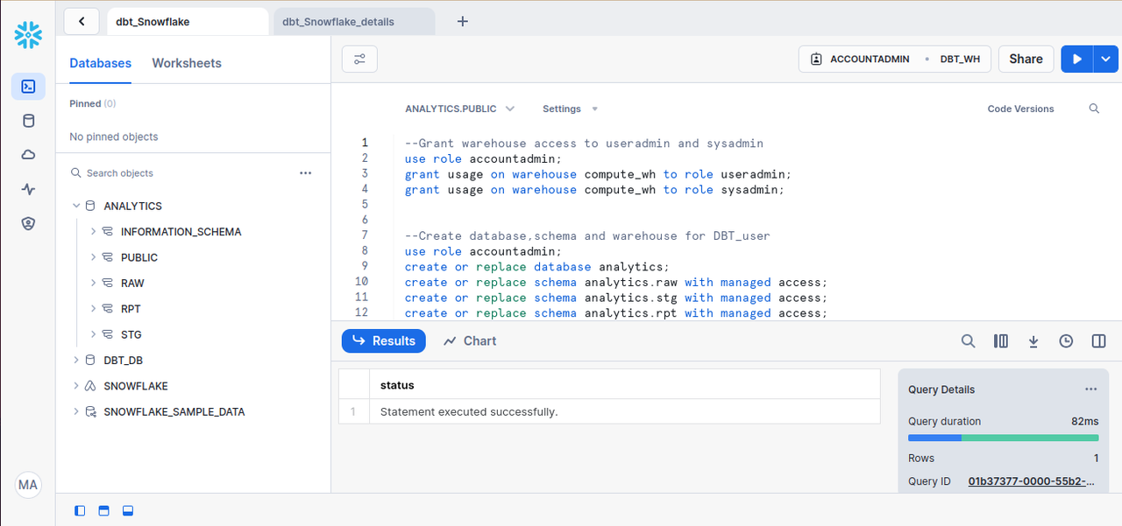The width and height of the screenshot is (1122, 526).
Task: Search the query results
Action: tap(968, 341)
